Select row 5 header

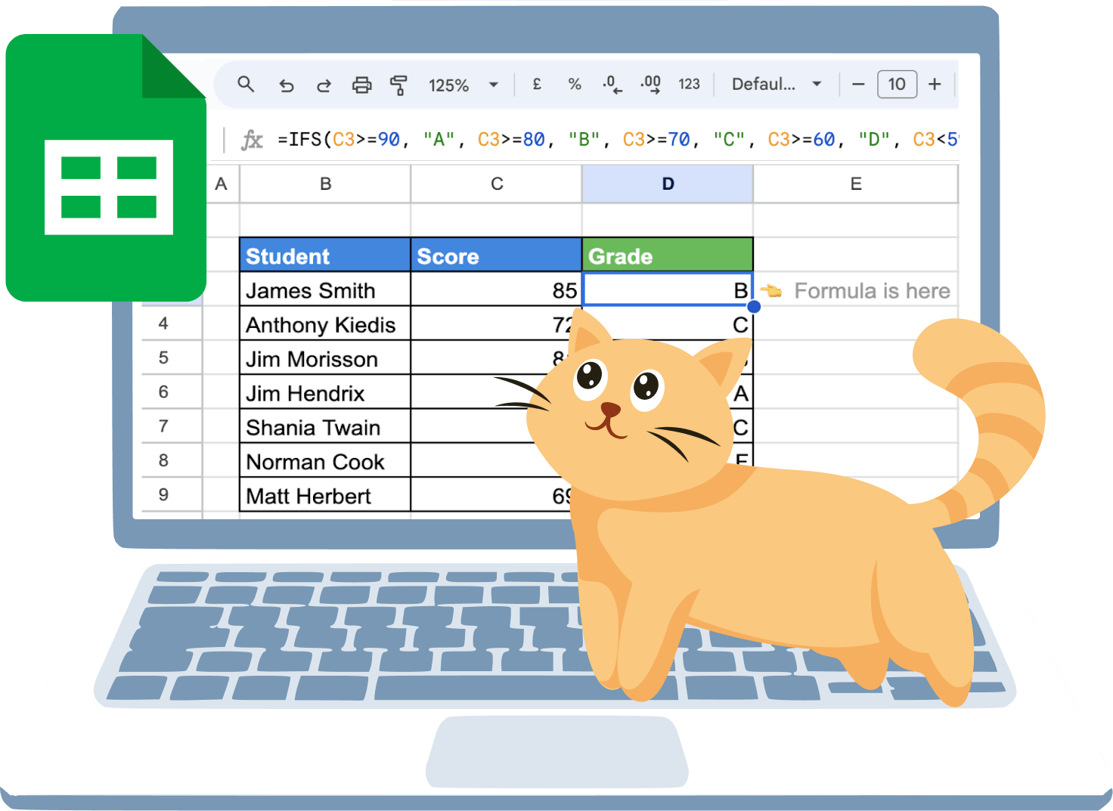164,358
